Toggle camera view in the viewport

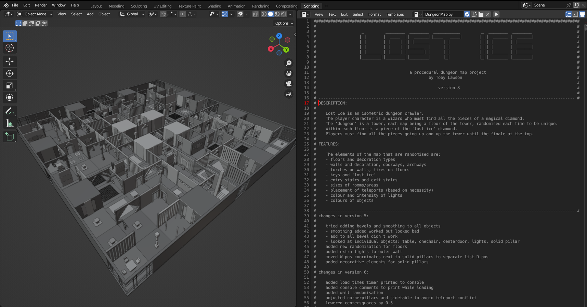click(289, 84)
